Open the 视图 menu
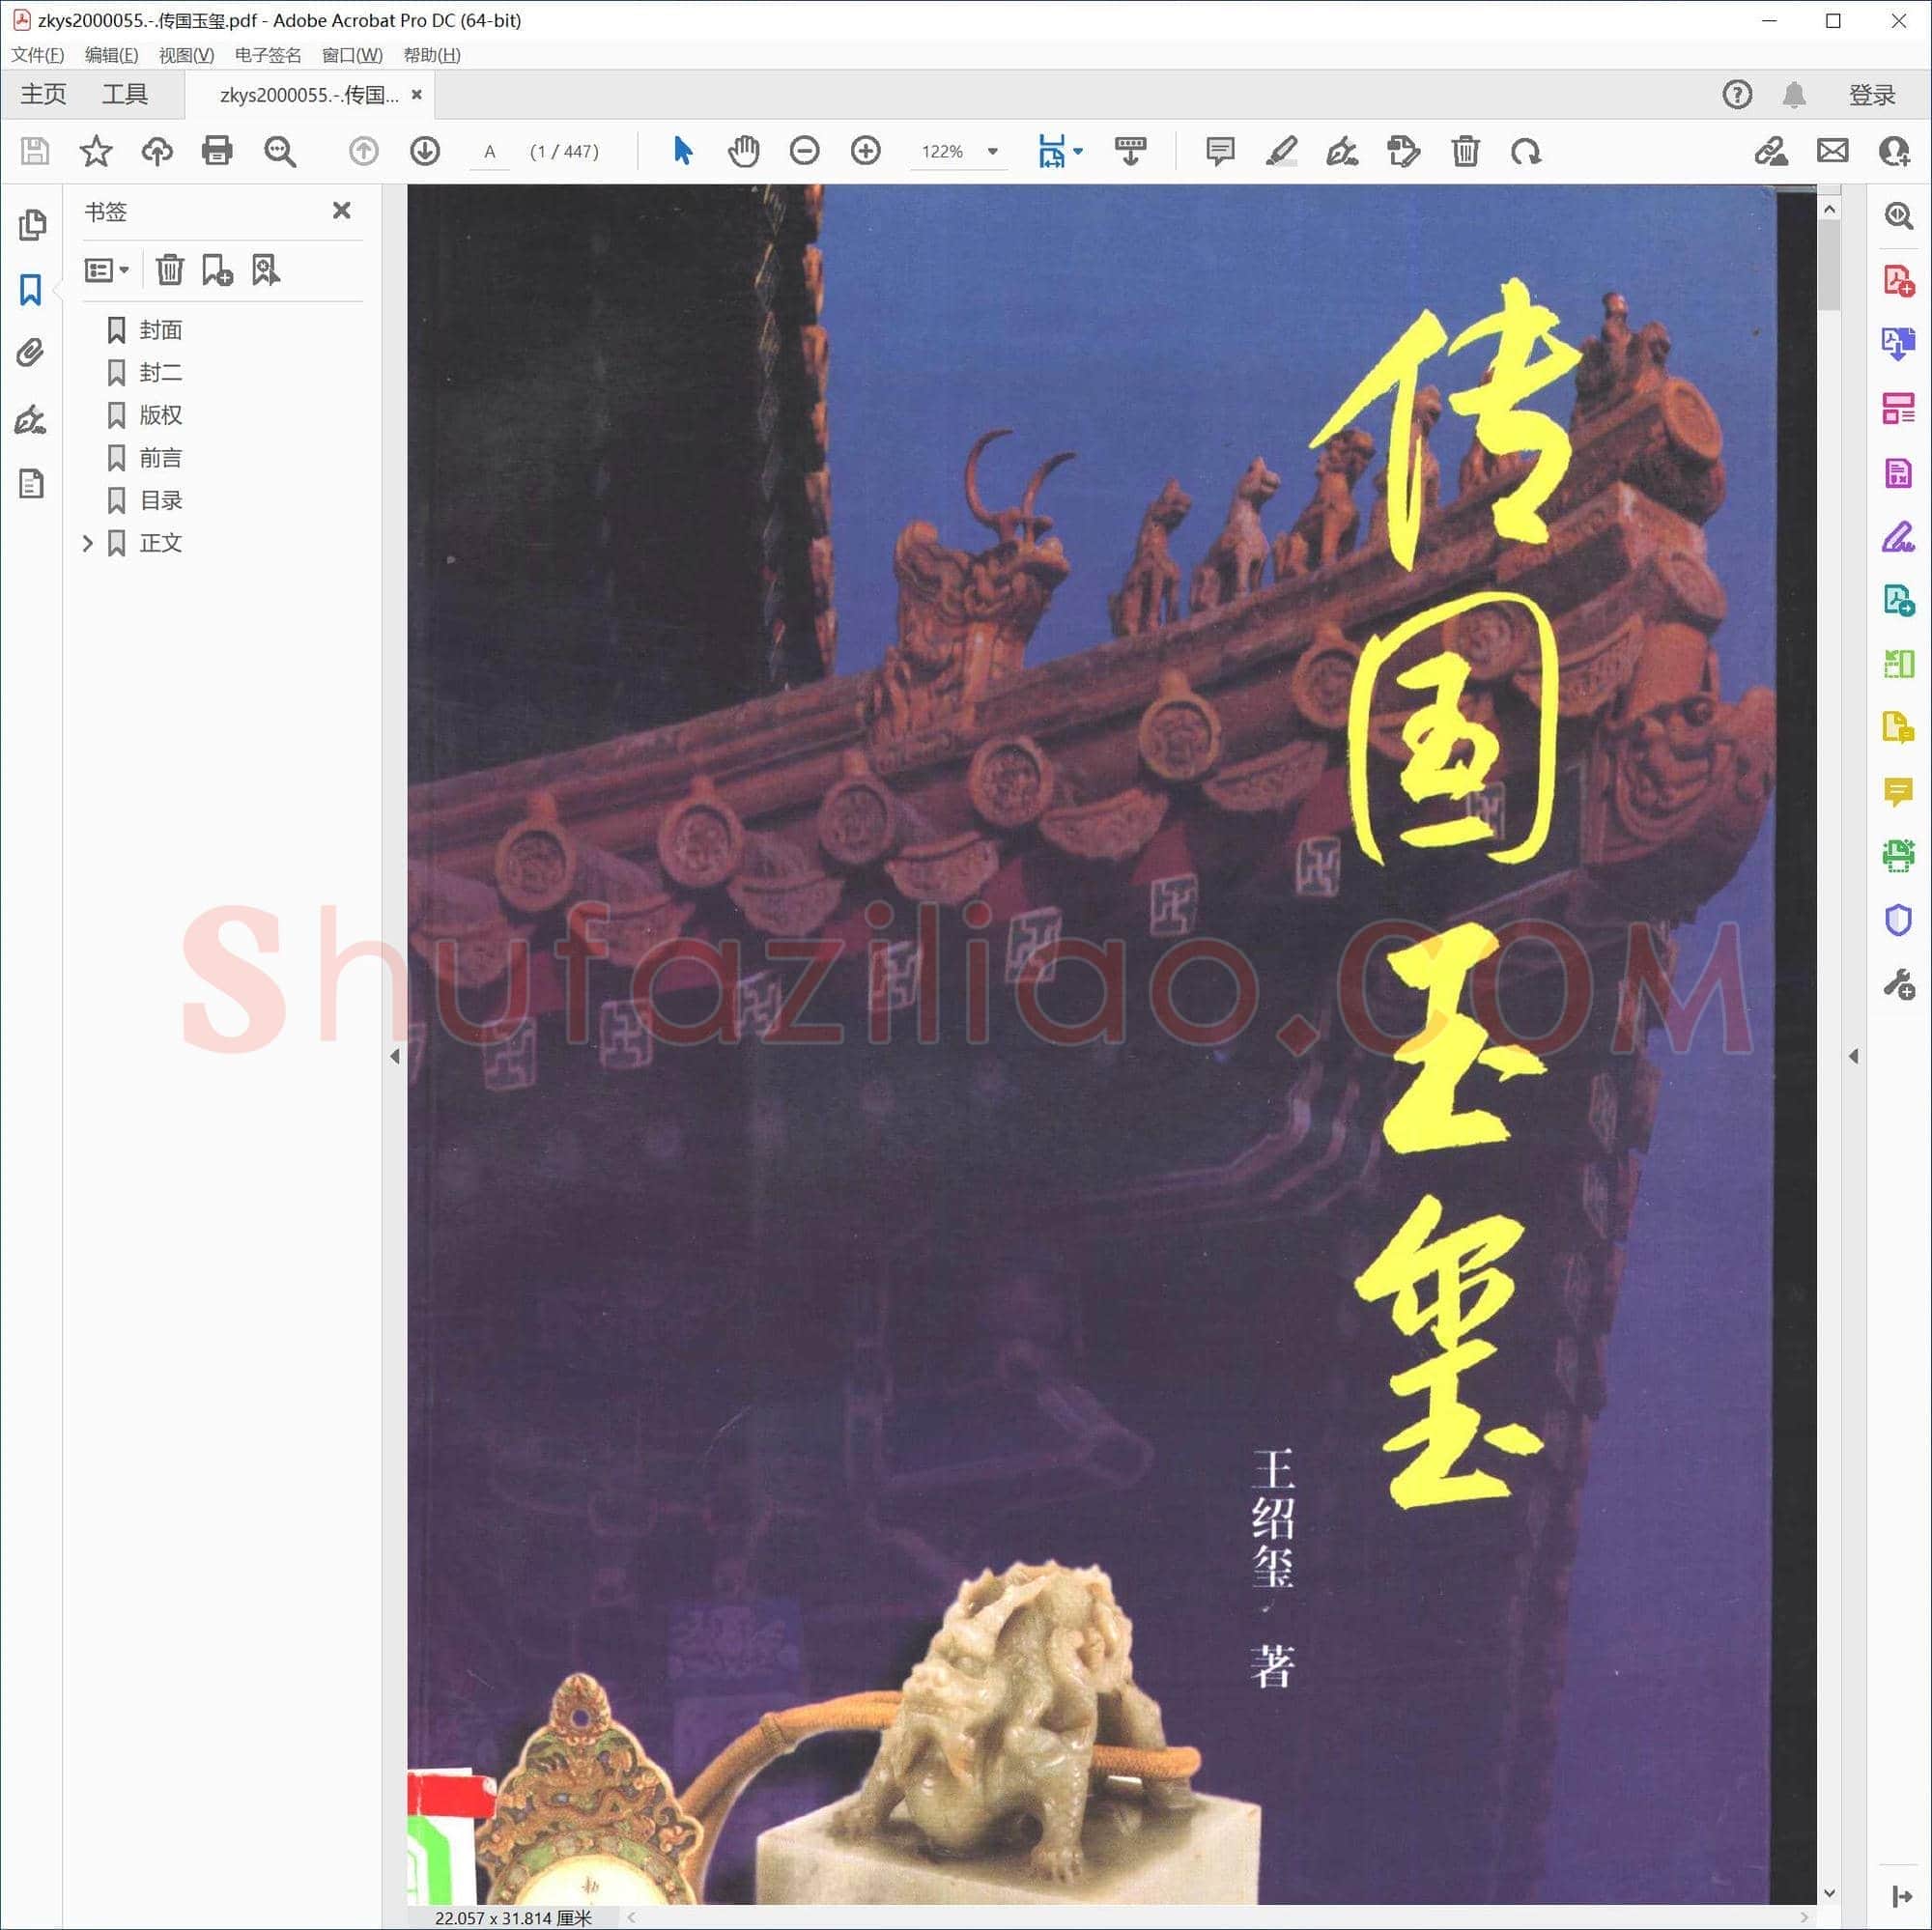Viewport: 1932px width, 1930px height. point(186,55)
